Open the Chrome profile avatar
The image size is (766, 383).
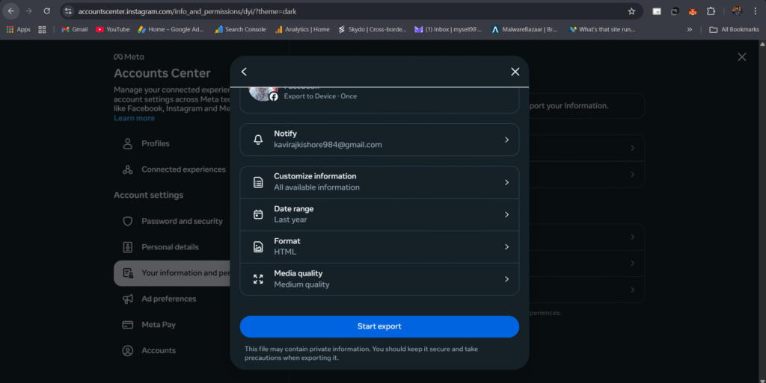(737, 11)
